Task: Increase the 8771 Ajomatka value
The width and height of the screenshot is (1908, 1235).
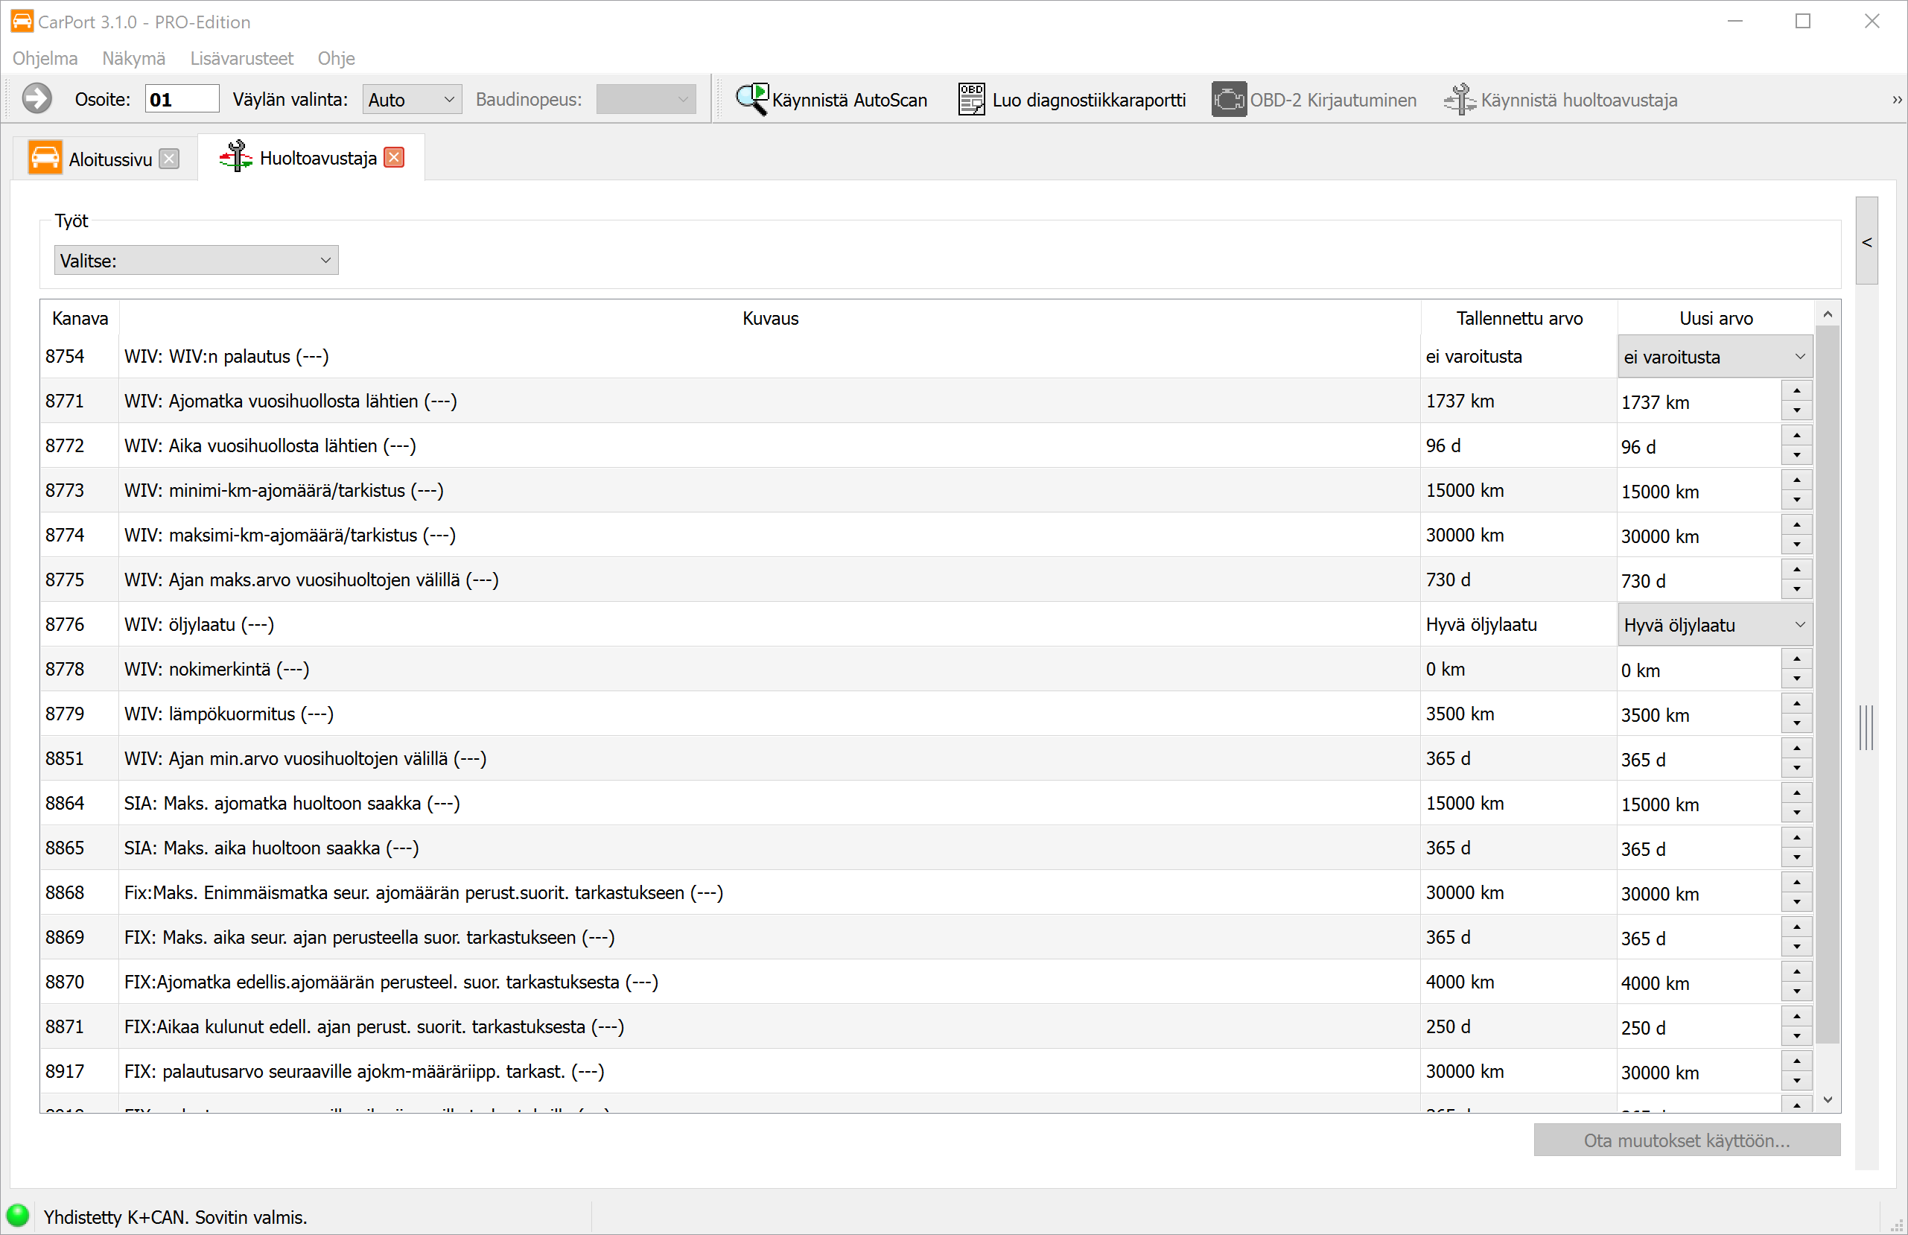Action: click(x=1796, y=391)
